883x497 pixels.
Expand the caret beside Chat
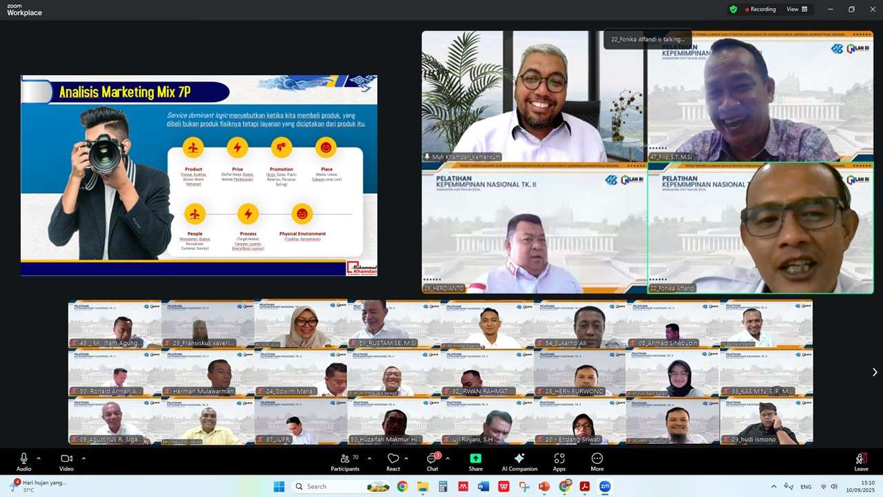[448, 458]
